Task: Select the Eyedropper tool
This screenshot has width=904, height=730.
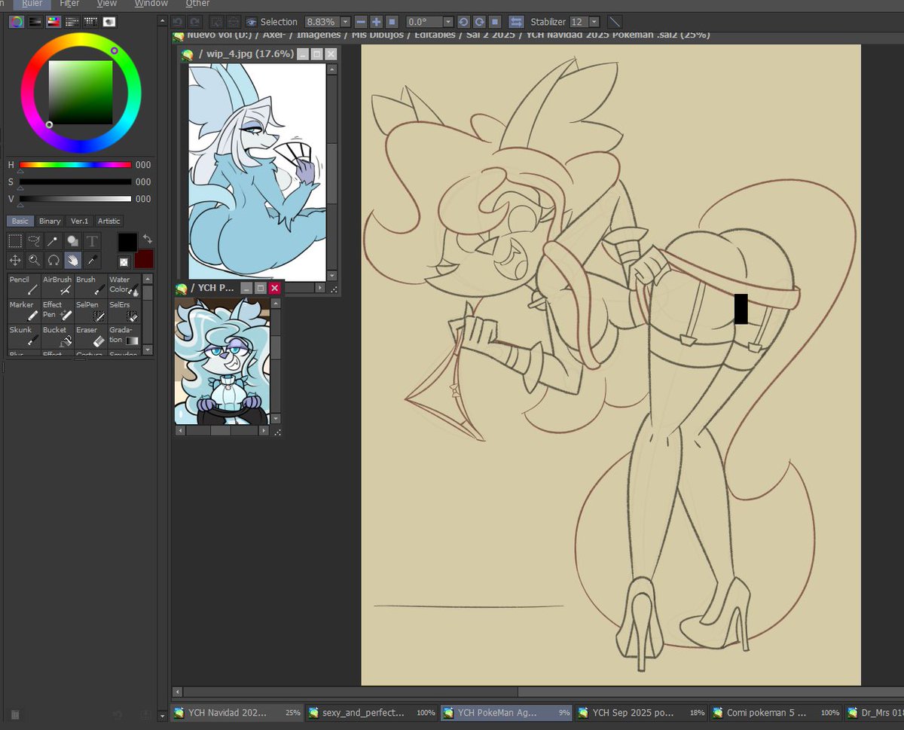Action: 92,260
